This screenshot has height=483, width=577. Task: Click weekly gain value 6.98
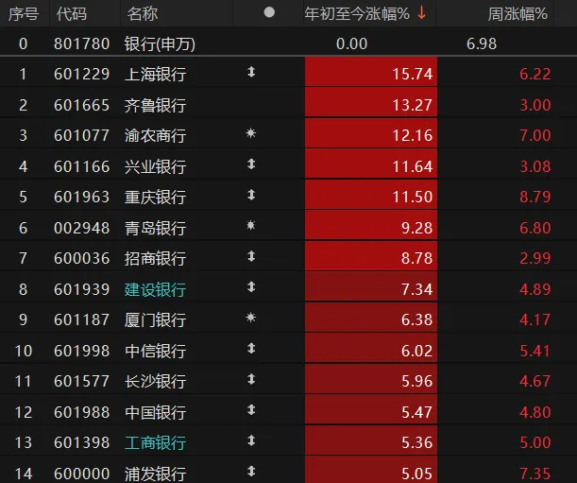pos(482,43)
